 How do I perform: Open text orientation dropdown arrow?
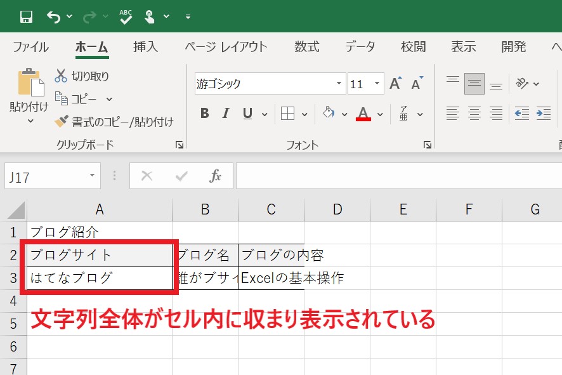tap(536, 84)
